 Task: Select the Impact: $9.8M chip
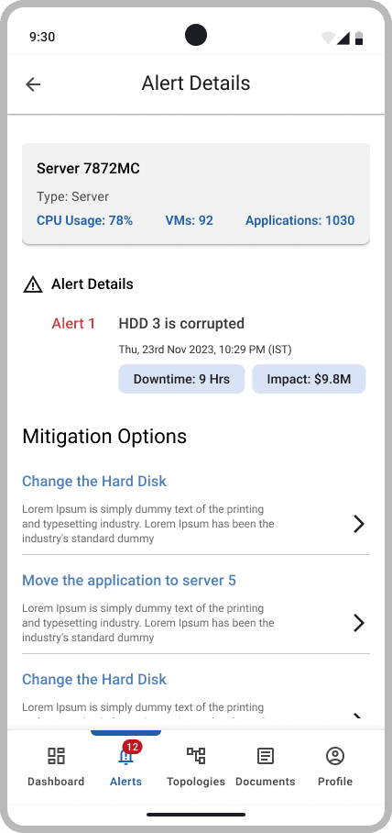point(309,379)
